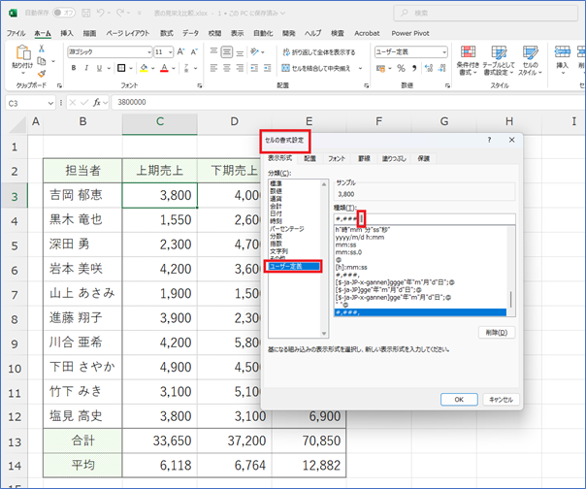Viewport: 586px width, 489px height.
Task: Open the 挿入 ribbon tab
Action: pyautogui.click(x=67, y=32)
